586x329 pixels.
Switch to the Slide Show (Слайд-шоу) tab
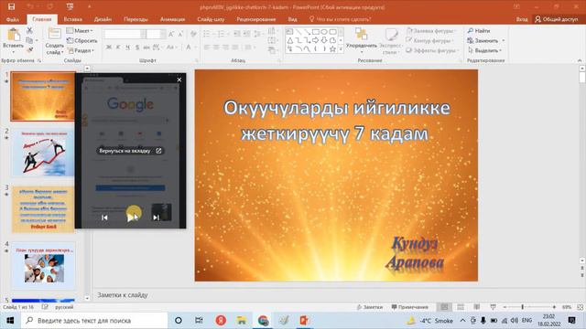point(211,19)
